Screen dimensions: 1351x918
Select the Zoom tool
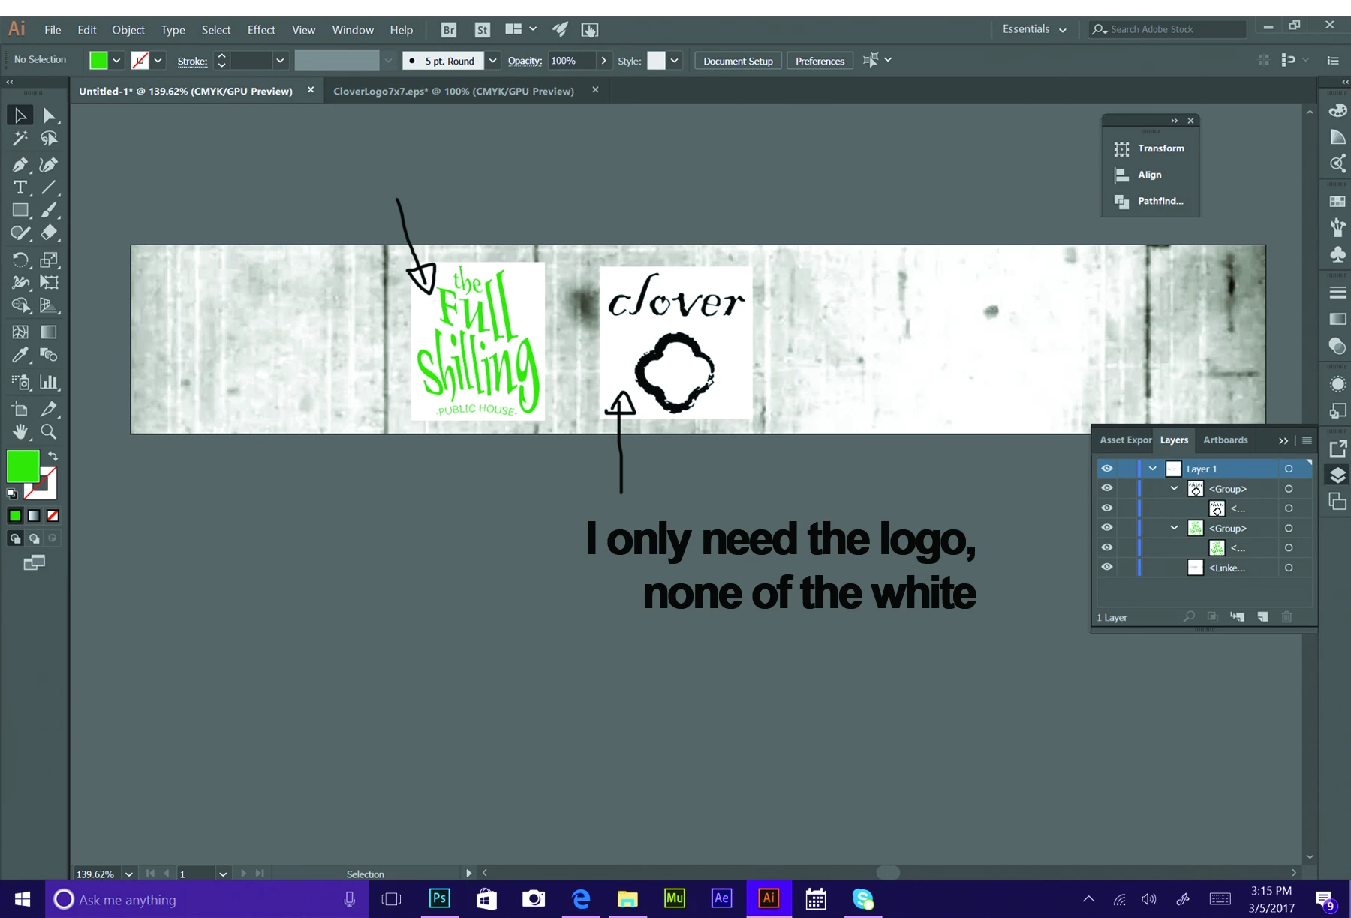point(49,431)
